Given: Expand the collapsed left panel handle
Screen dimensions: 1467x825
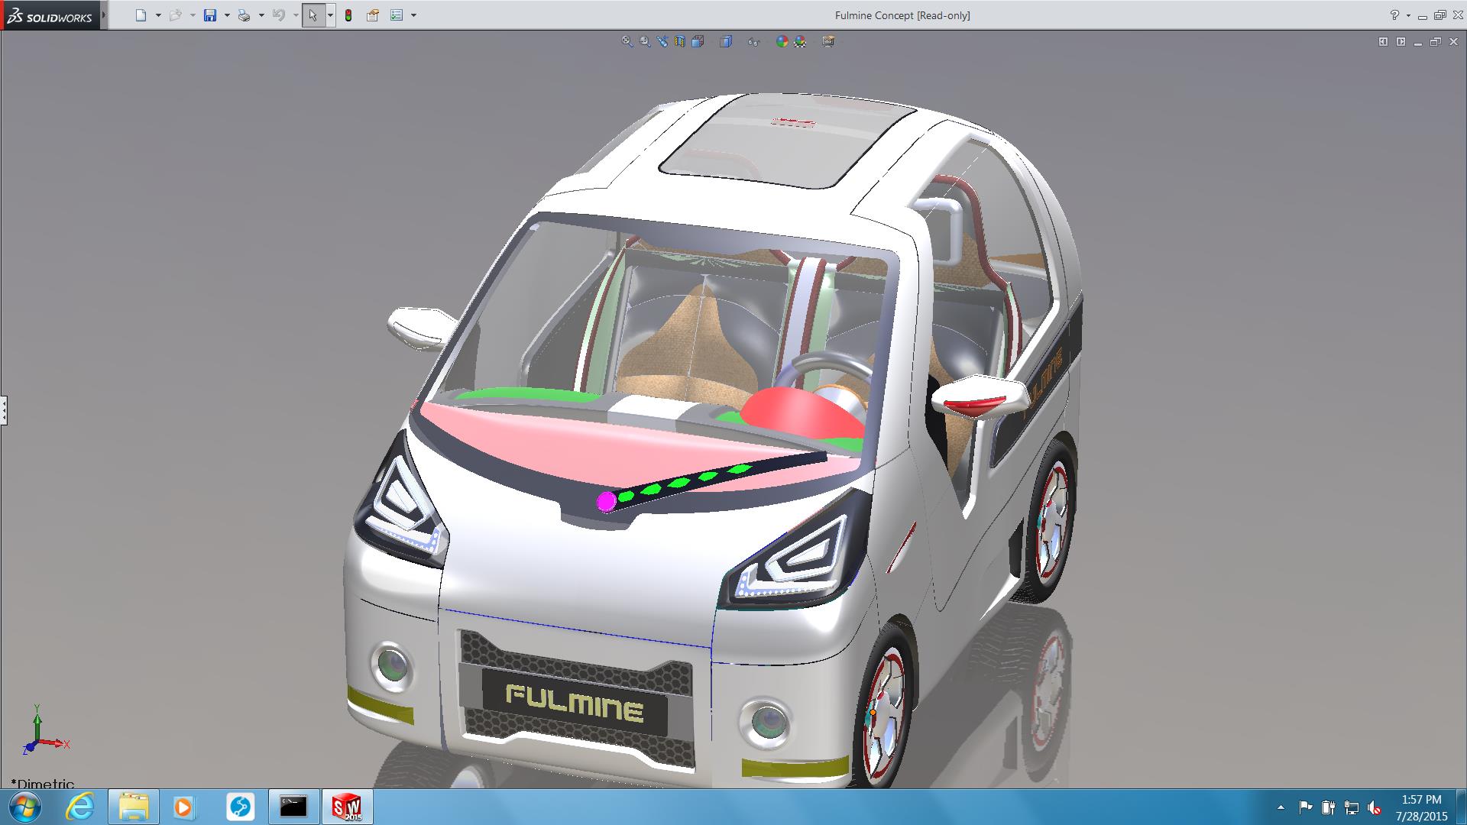Looking at the screenshot, I should click(4, 410).
